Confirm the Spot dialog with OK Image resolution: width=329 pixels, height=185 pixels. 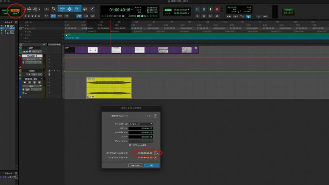tap(151, 165)
